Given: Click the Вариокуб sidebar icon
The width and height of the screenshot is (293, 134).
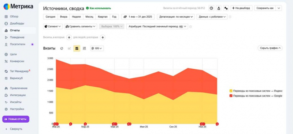Looking at the screenshot, I should coord(6,78).
